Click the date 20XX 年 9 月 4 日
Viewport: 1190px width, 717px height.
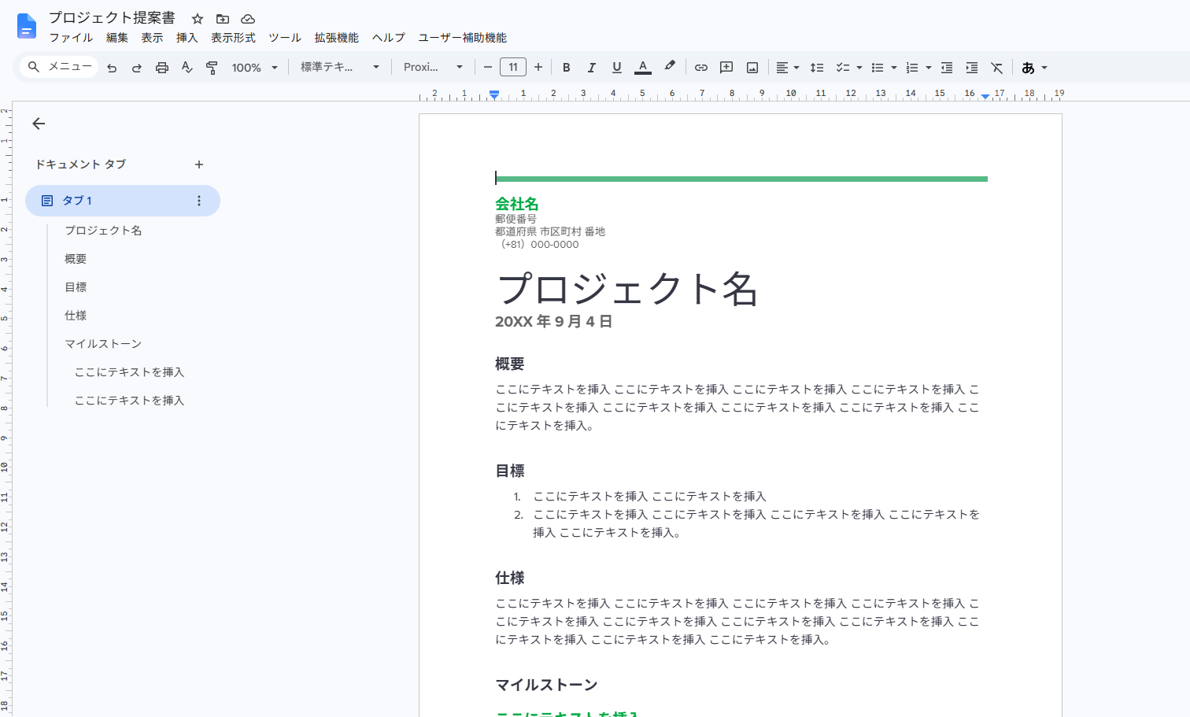(553, 321)
